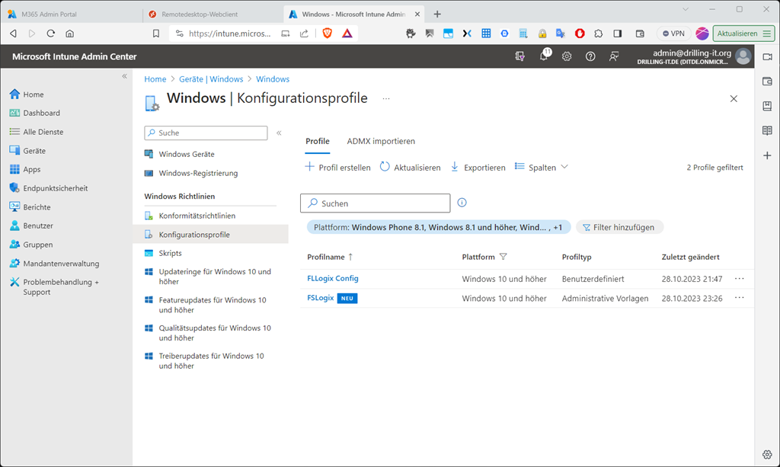Viewport: 780px width, 467px height.
Task: Close the Konfigurationsprofile blade
Action: pos(734,98)
